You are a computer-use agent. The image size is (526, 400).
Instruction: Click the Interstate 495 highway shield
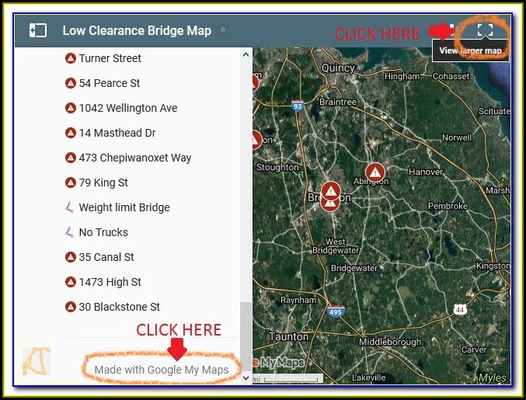pyautogui.click(x=336, y=311)
